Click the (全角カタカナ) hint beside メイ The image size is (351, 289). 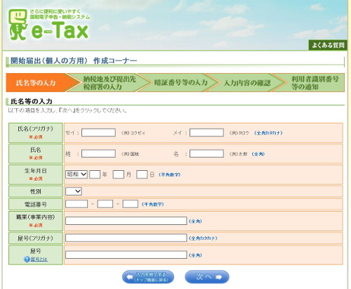tap(268, 133)
